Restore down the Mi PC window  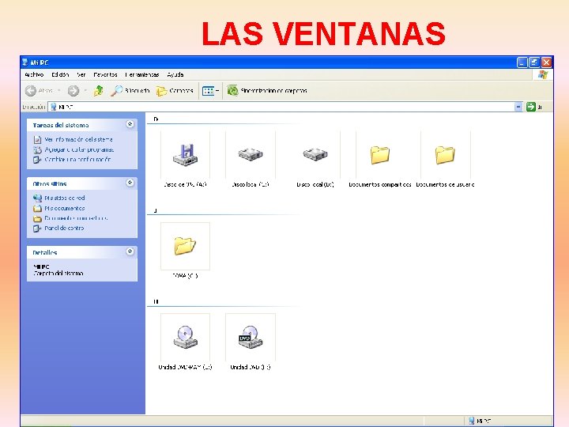pos(534,62)
